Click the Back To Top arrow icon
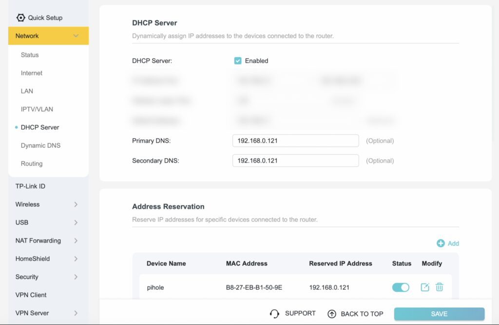Viewport: 499px width, 325px height. click(332, 314)
